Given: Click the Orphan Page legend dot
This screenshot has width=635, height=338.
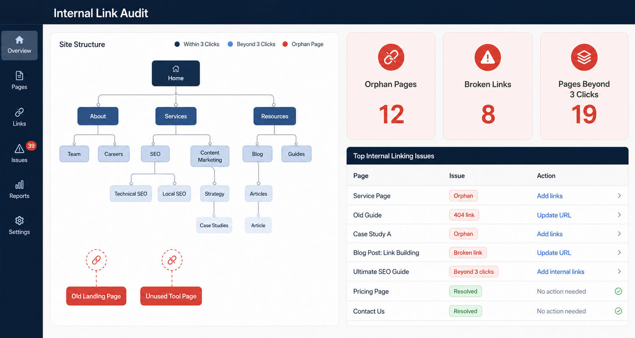Looking at the screenshot, I should pyautogui.click(x=285, y=44).
